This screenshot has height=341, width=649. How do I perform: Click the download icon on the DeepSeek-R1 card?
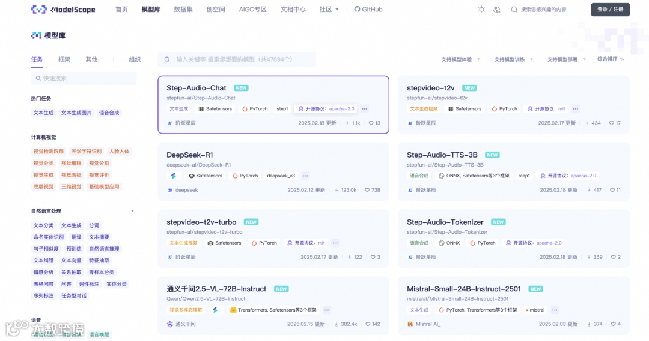click(x=337, y=191)
